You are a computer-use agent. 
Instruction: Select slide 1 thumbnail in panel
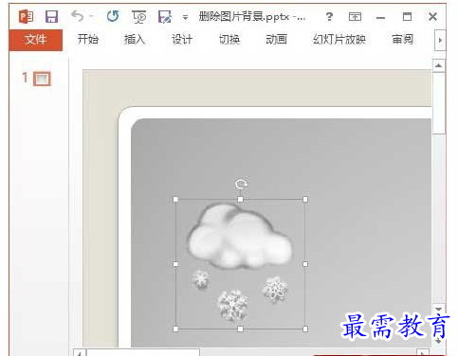point(42,79)
